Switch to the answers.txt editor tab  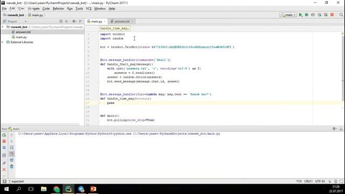pos(122,22)
